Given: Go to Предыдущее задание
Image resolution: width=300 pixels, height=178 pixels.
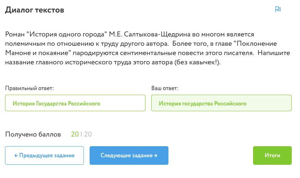Looking at the screenshot, I should (44, 155).
